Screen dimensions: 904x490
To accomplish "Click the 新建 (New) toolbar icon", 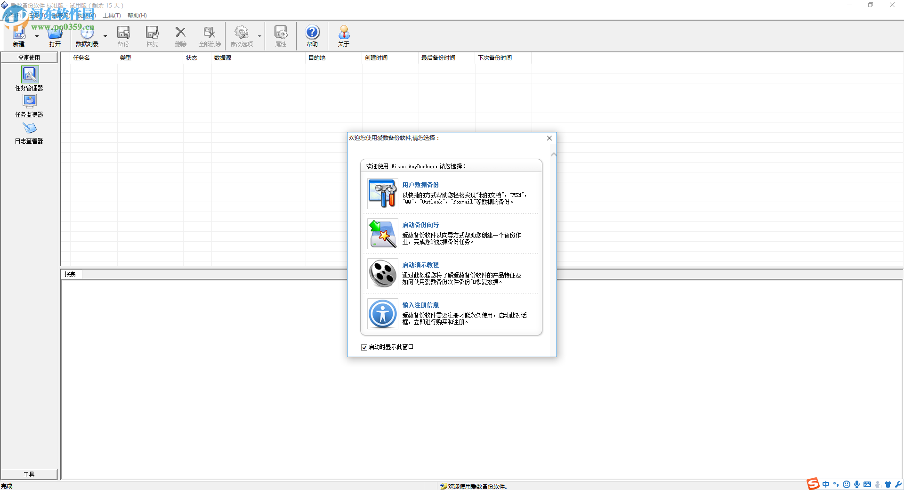I will [19, 33].
